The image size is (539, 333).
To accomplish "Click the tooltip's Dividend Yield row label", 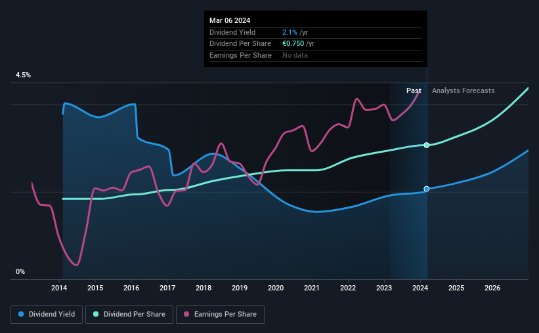I will pyautogui.click(x=232, y=32).
